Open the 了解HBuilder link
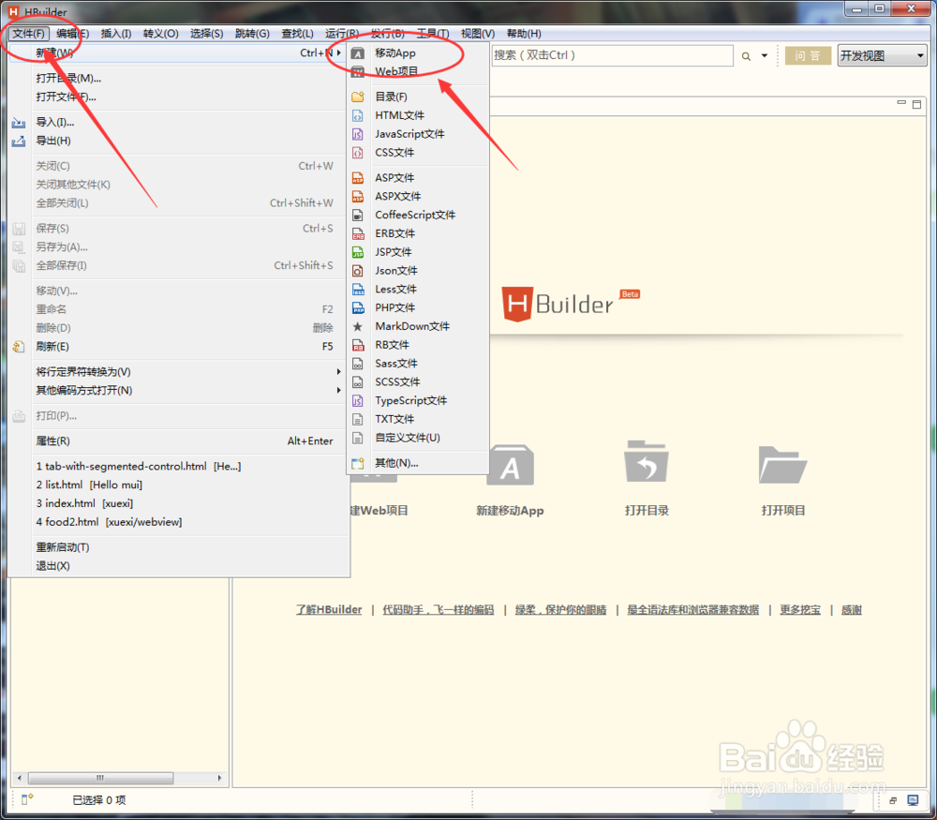Viewport: 937px width, 820px height. tap(329, 610)
